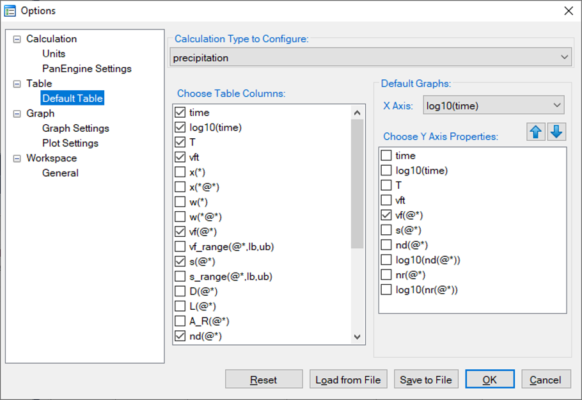Collapse the Calculation tree node
This screenshot has width=582, height=400.
(x=17, y=39)
